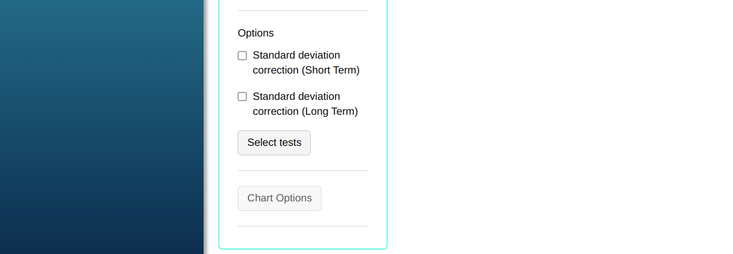
Task: Click the divider line below Chart Options
Action: [303, 227]
